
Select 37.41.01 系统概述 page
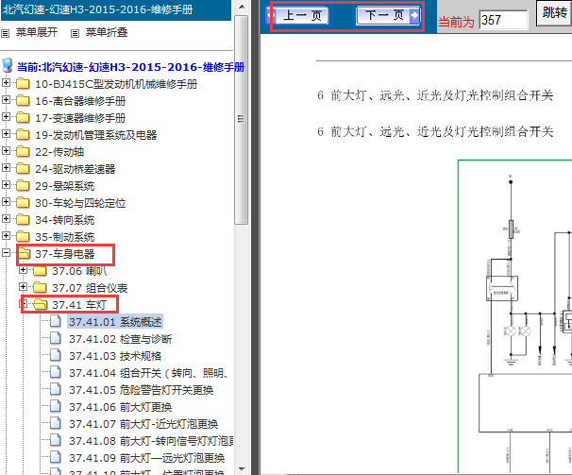[x=115, y=322]
